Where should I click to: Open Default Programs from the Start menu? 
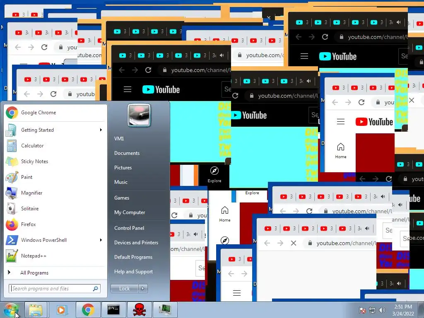pyautogui.click(x=133, y=257)
